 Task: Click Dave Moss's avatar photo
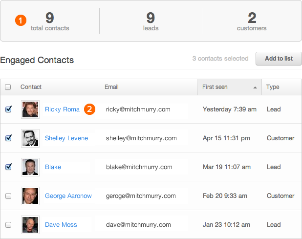click(30, 225)
